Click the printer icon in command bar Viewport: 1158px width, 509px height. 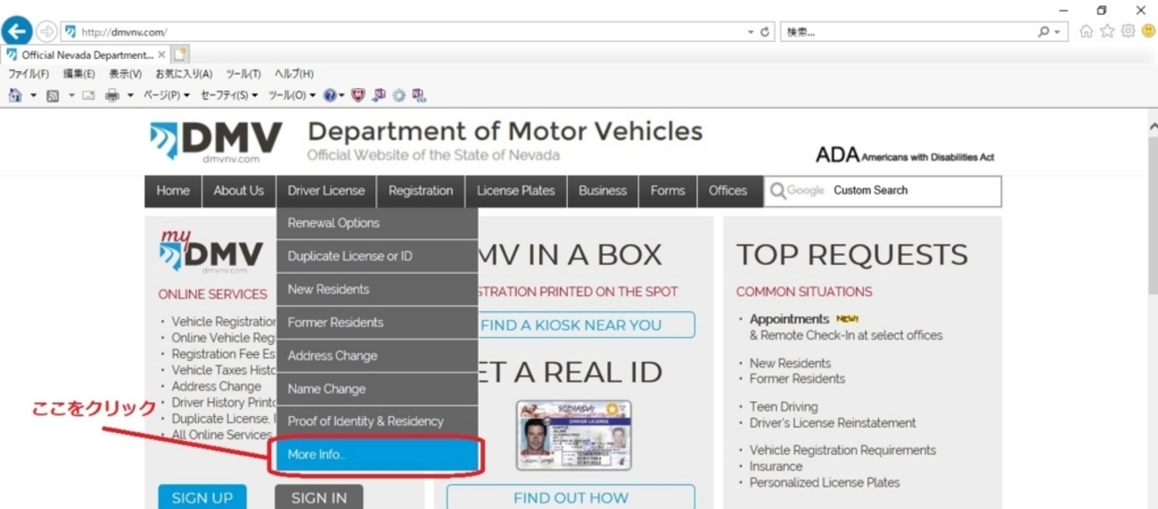click(x=112, y=95)
